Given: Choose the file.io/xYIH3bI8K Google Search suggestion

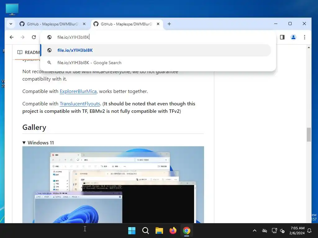Looking at the screenshot, I should (156, 63).
